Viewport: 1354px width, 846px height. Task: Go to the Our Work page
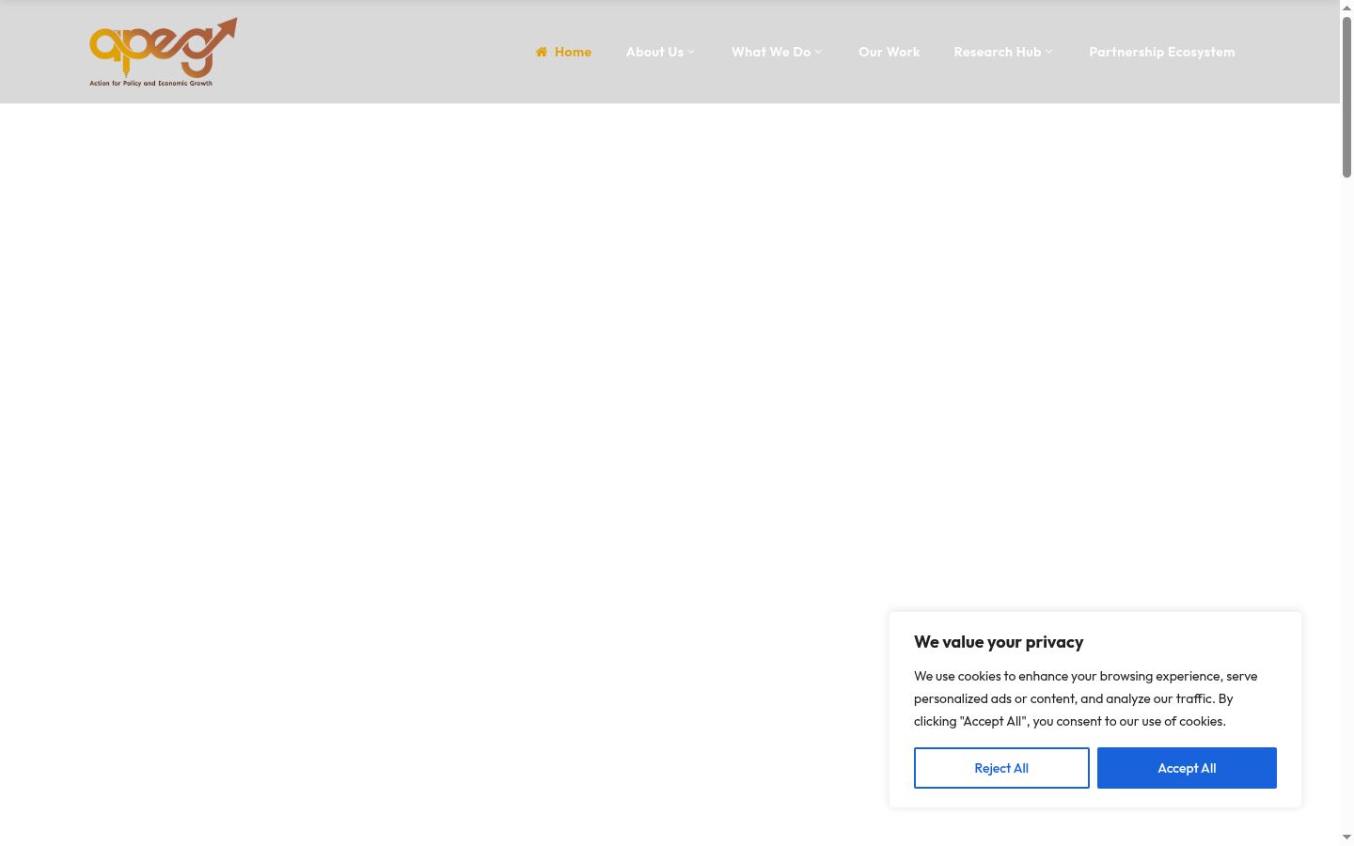tap(889, 52)
